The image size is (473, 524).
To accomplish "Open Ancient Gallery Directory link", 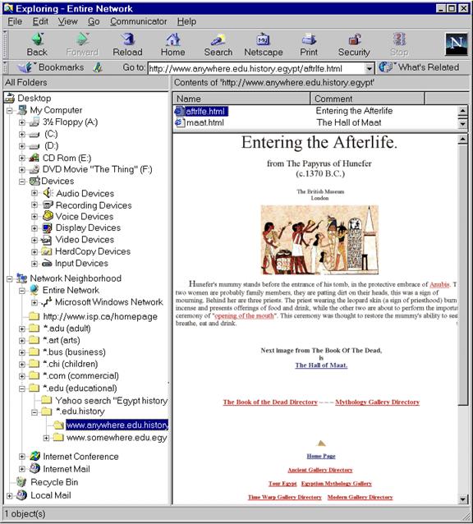I will (x=320, y=470).
